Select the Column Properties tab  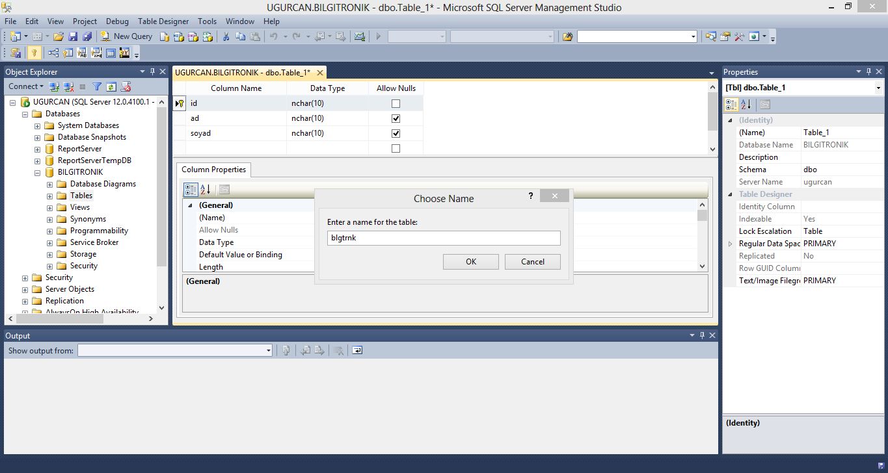click(213, 170)
